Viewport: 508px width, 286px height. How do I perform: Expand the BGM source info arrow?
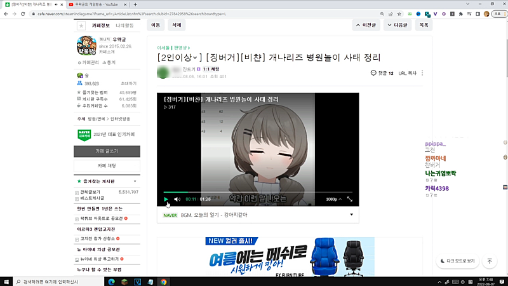(352, 215)
